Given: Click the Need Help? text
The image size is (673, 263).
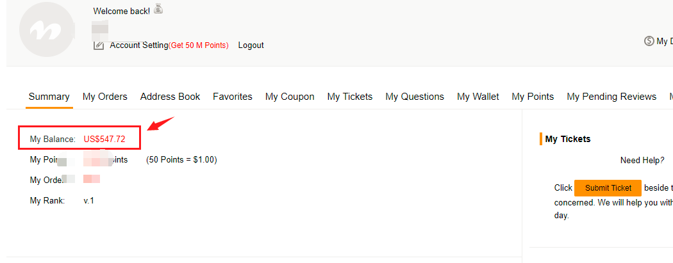Looking at the screenshot, I should coord(642,160).
